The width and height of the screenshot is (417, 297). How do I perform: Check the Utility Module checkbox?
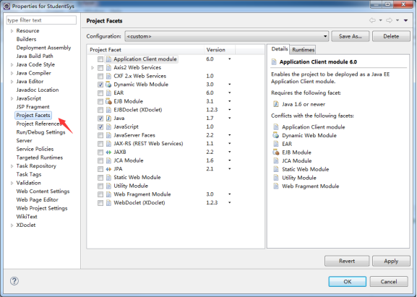pyautogui.click(x=100, y=186)
